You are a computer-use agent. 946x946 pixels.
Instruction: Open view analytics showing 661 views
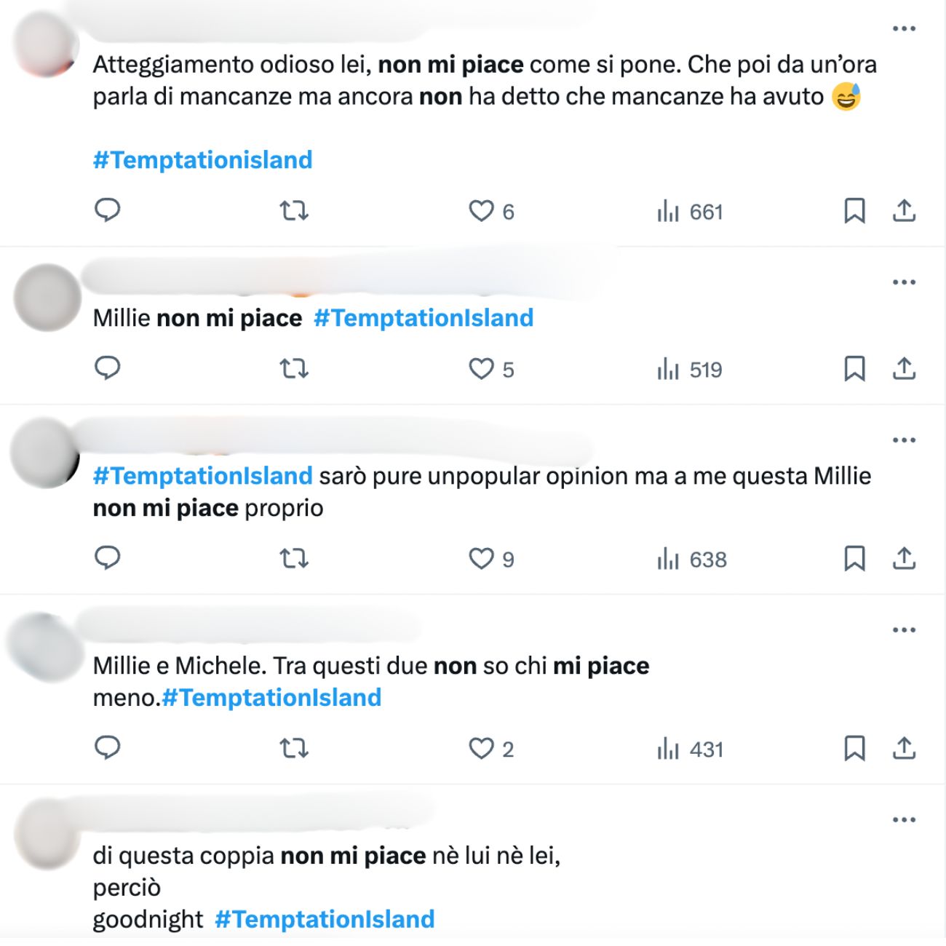coord(688,211)
